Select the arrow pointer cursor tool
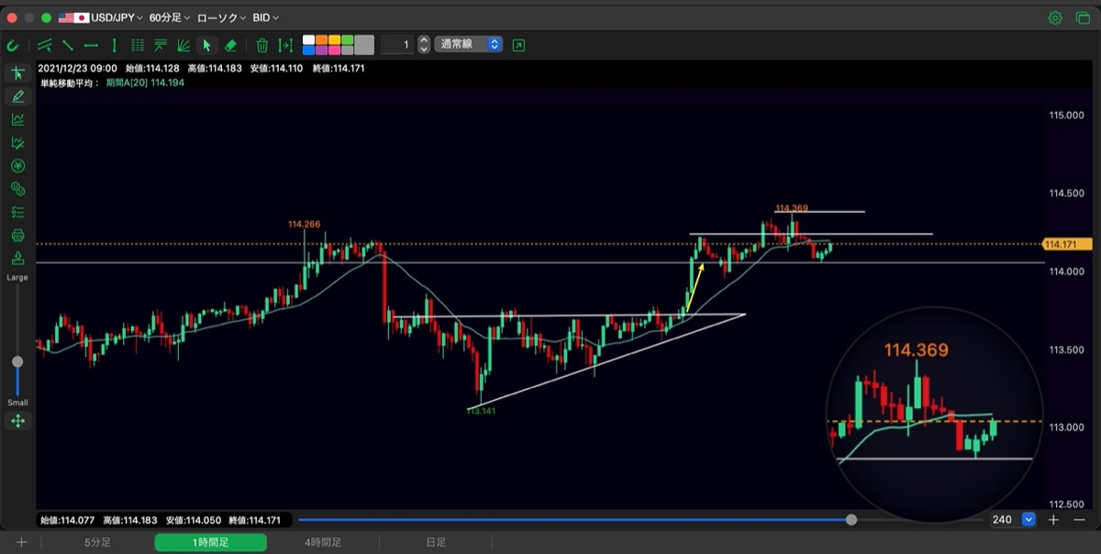This screenshot has height=554, width=1101. (206, 45)
